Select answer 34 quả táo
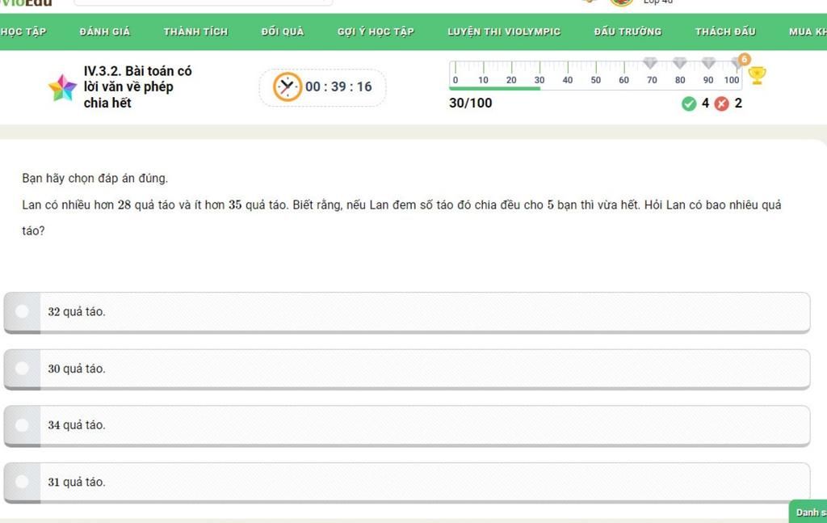Image resolution: width=827 pixels, height=523 pixels. pyautogui.click(x=407, y=426)
